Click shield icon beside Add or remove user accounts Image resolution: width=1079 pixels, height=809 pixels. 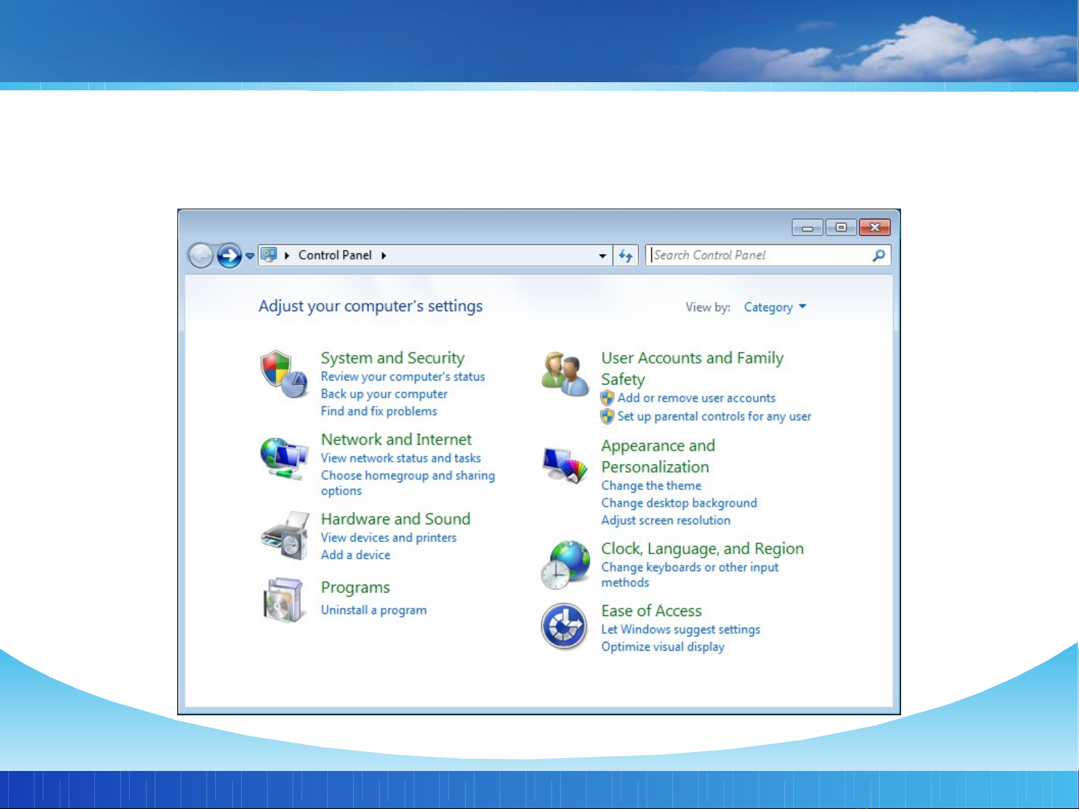[x=607, y=398]
